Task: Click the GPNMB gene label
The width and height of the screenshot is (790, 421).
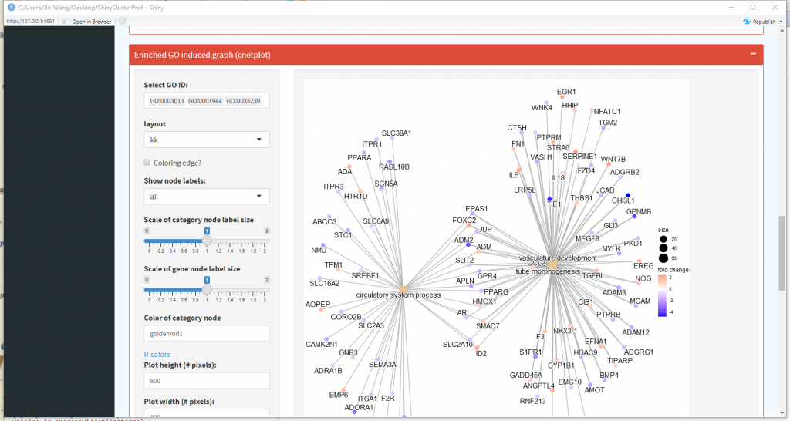Action: tap(639, 212)
